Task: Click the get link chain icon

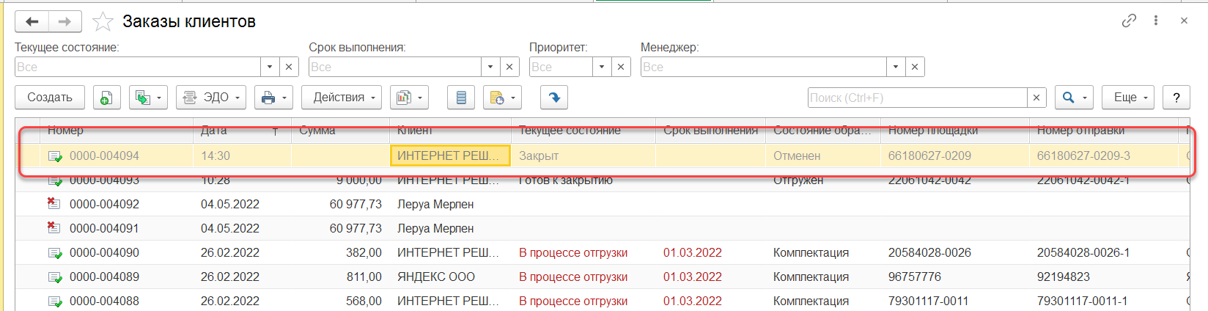Action: click(x=1129, y=21)
